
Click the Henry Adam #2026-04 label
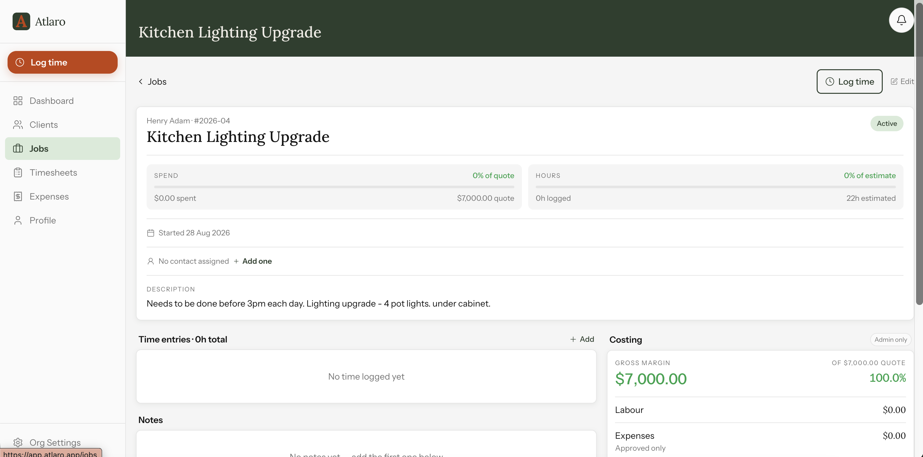188,121
